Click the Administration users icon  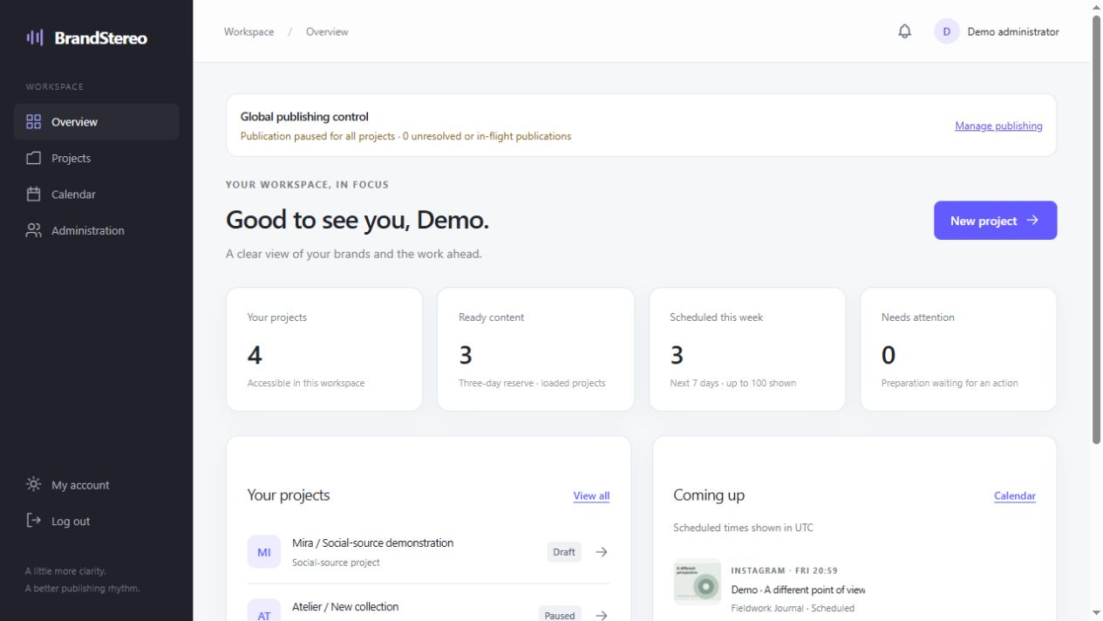coord(34,230)
